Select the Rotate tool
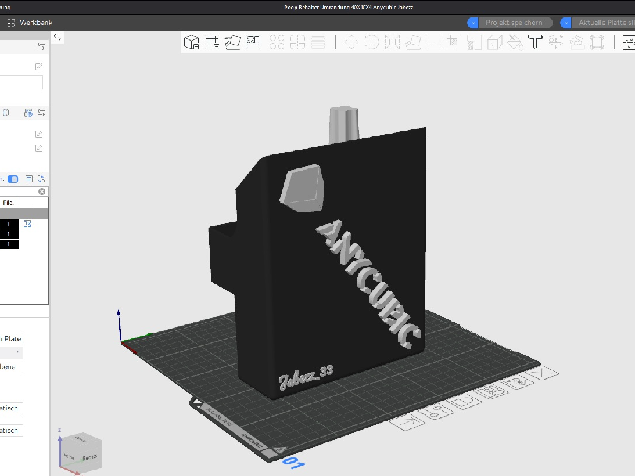This screenshot has height=476, width=635. 372,42
